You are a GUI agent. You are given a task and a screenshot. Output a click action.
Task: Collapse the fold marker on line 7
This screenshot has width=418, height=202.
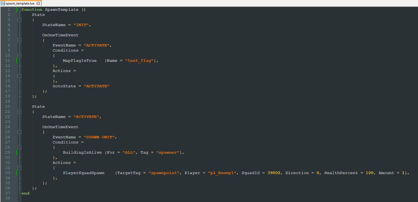[19, 40]
